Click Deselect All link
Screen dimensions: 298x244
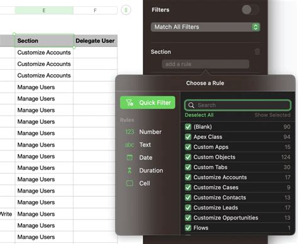[199, 115]
